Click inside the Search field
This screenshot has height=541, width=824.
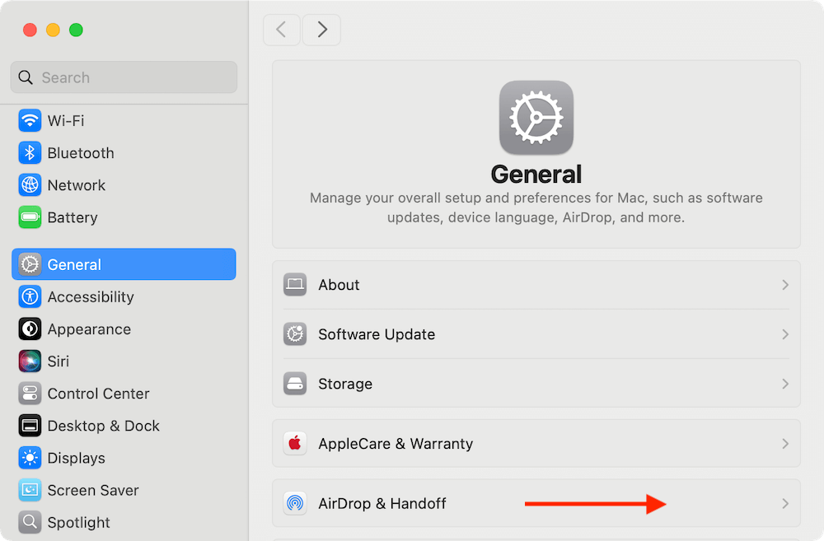(x=122, y=77)
